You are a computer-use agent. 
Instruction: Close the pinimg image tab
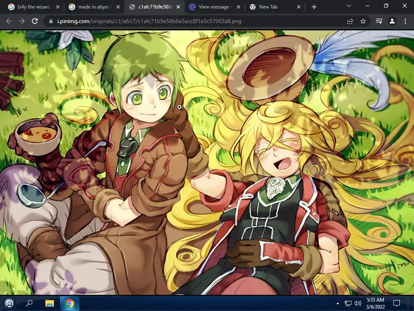point(178,7)
